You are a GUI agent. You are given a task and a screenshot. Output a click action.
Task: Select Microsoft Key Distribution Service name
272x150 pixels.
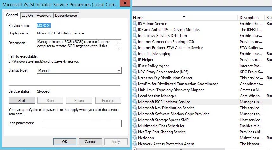pyautogui.click(x=166, y=108)
